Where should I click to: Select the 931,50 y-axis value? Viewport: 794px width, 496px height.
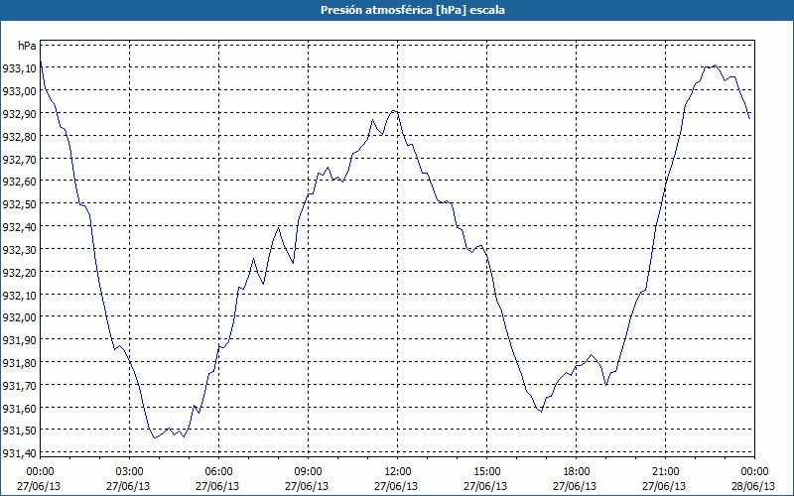point(19,431)
